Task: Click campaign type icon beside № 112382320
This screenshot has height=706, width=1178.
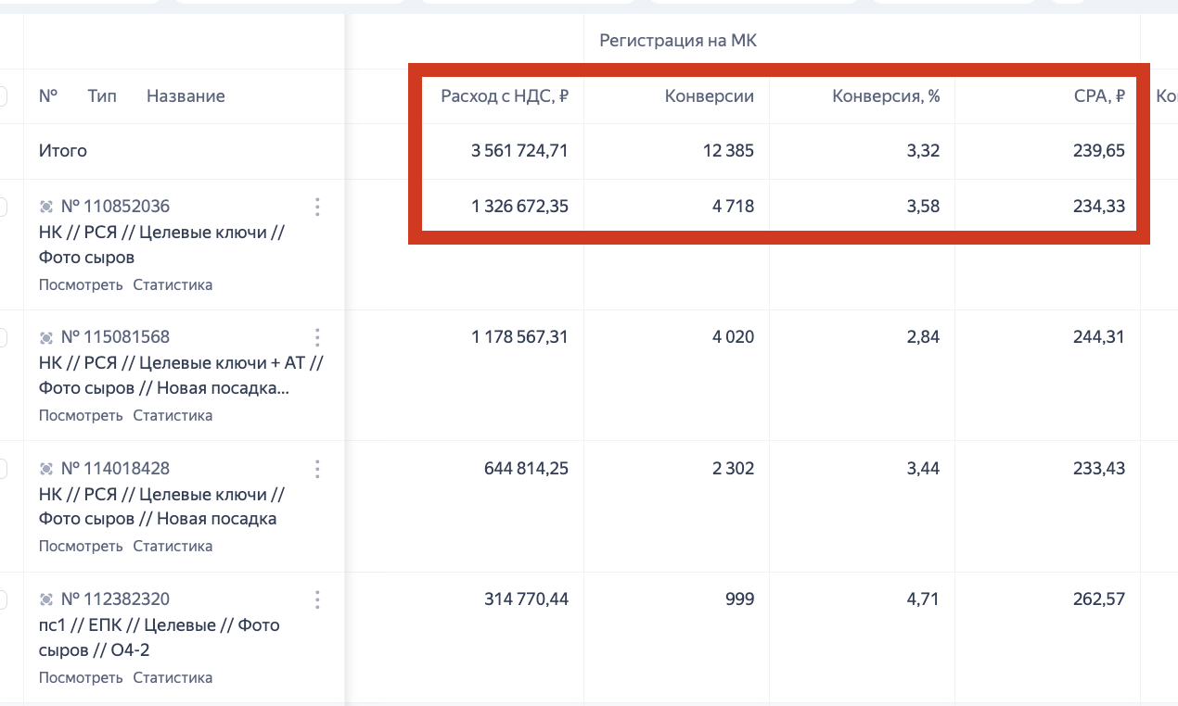Action: tap(46, 599)
